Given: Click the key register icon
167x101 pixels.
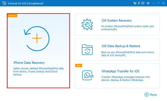Looking at the screenshot, I should [139, 3].
